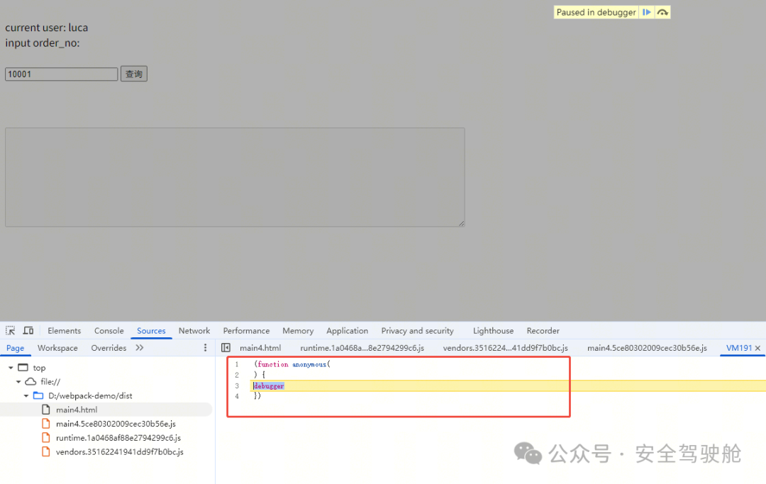This screenshot has height=484, width=766.
Task: Toggle device toolbar icon
Action: (x=28, y=330)
